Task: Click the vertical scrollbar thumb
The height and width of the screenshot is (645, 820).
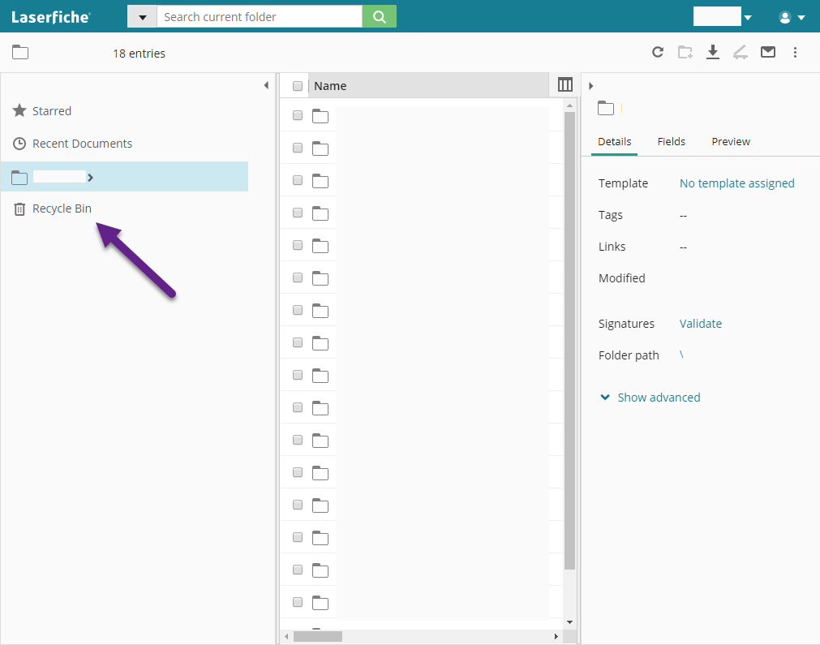Action: click(569, 341)
